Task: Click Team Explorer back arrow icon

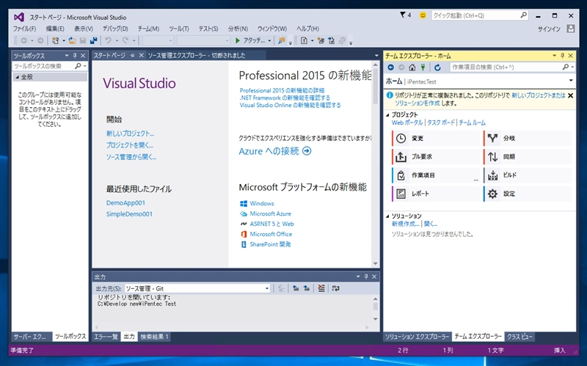Action: coord(391,67)
